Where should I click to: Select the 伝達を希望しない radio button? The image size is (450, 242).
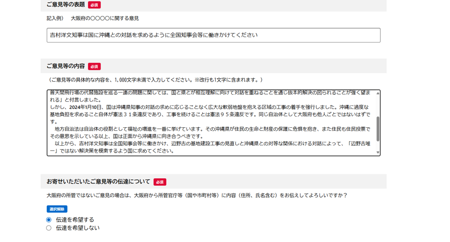tap(49, 228)
